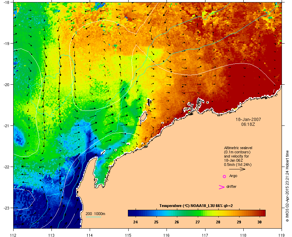Viewport: 292px width, 237px height.
Task: Click the longitude axis label 118
Action: tap(243, 235)
